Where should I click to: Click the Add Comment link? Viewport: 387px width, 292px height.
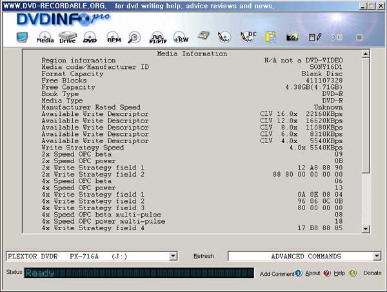(x=277, y=274)
